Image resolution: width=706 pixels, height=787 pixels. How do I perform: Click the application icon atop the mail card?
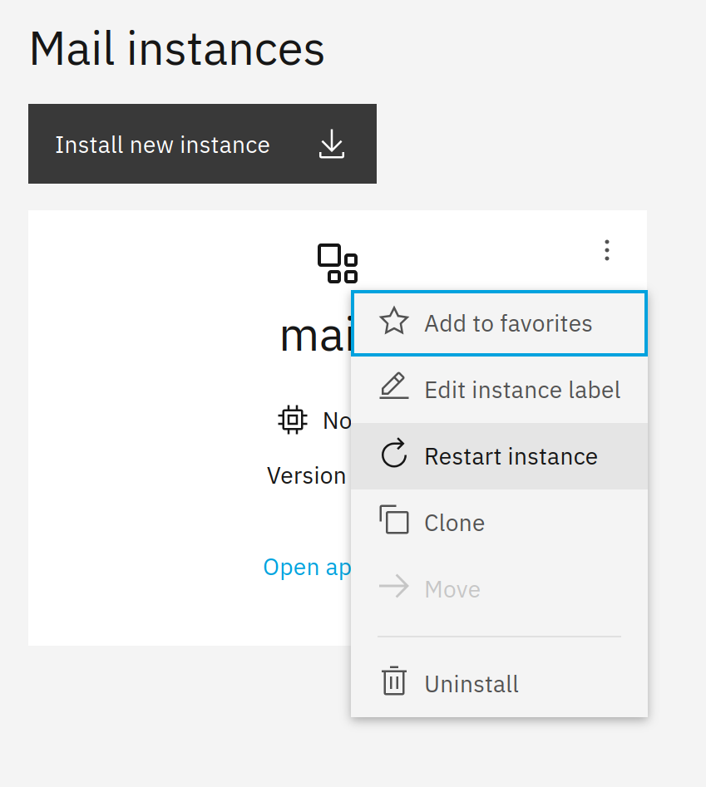[x=338, y=263]
